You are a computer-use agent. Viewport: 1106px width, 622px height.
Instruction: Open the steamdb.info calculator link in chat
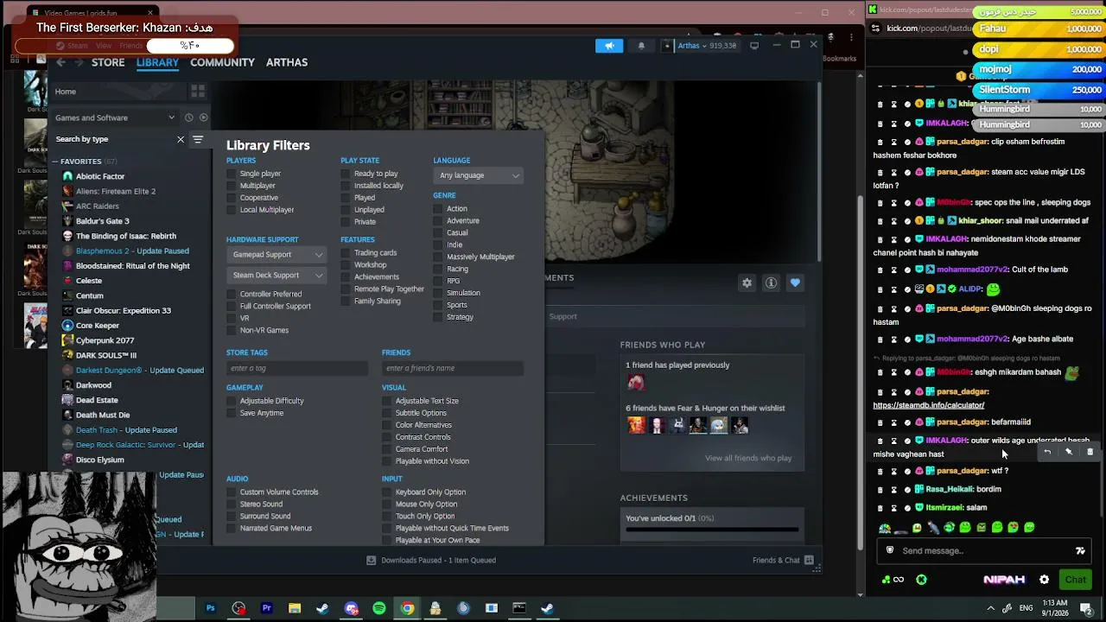(929, 405)
